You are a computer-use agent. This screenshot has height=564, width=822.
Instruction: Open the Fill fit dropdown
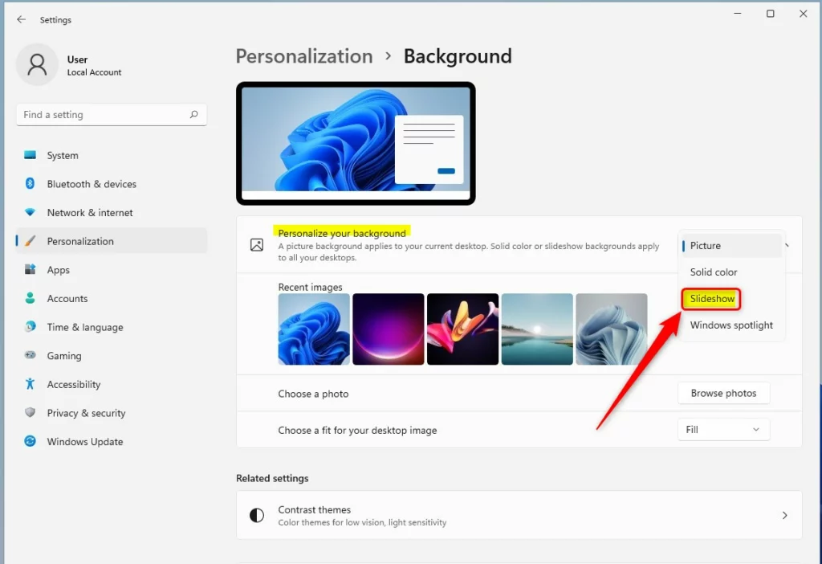tap(723, 429)
